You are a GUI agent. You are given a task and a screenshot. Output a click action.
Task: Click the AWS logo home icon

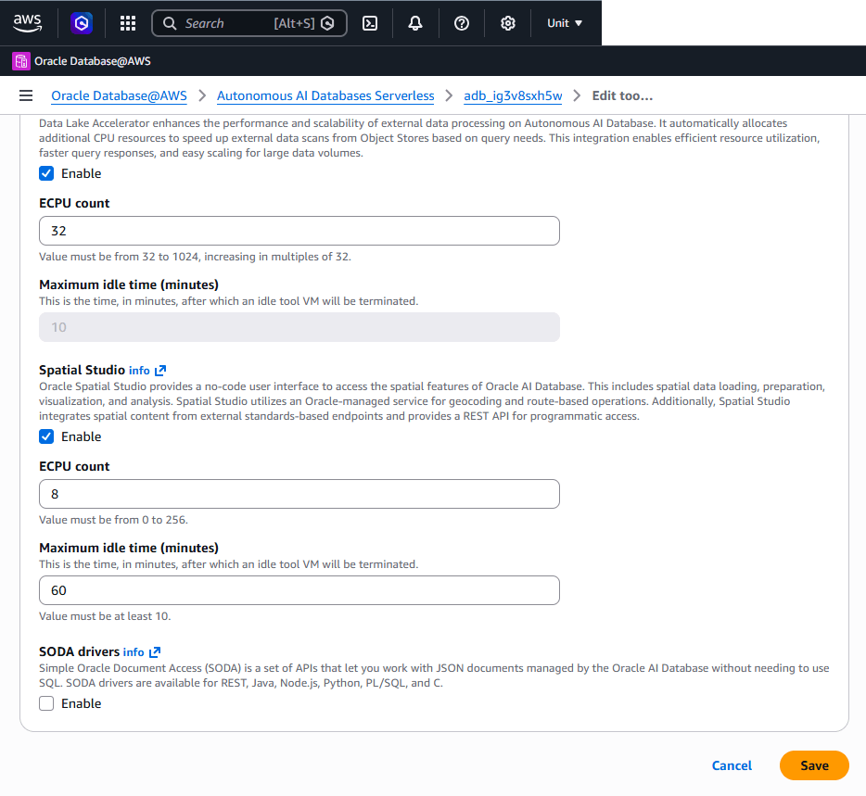click(x=27, y=23)
